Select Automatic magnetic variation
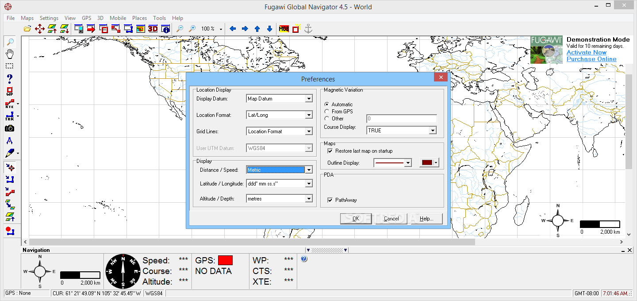 pos(326,104)
